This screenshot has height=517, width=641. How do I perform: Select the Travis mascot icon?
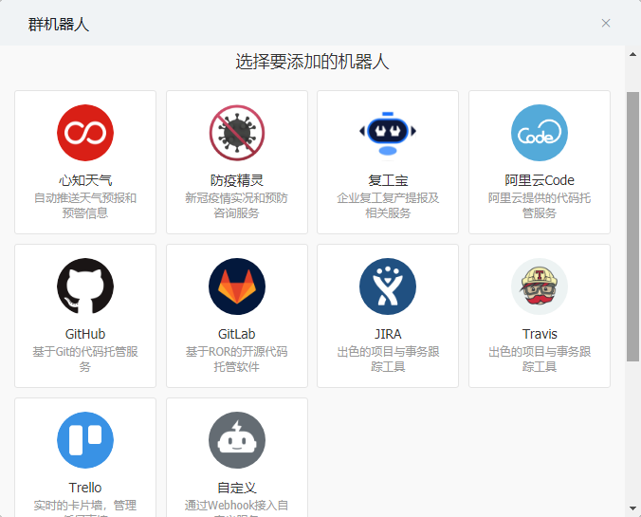click(540, 286)
